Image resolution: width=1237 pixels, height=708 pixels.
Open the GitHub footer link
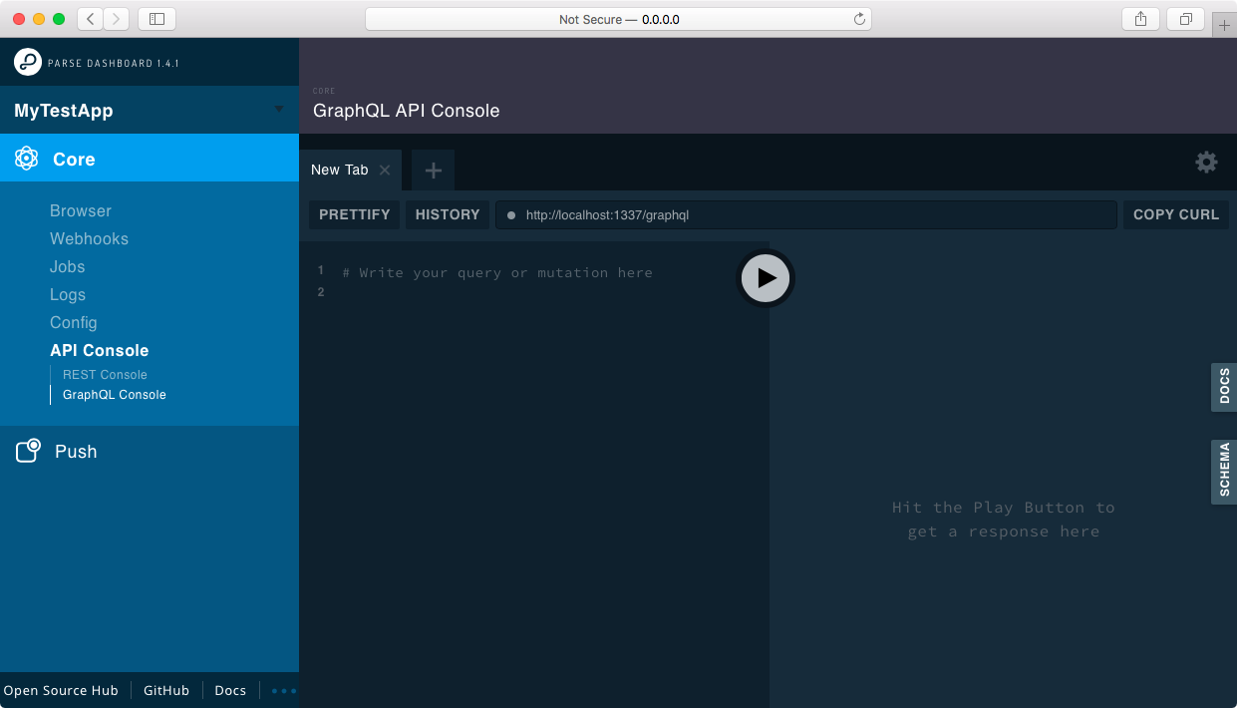[x=165, y=690]
